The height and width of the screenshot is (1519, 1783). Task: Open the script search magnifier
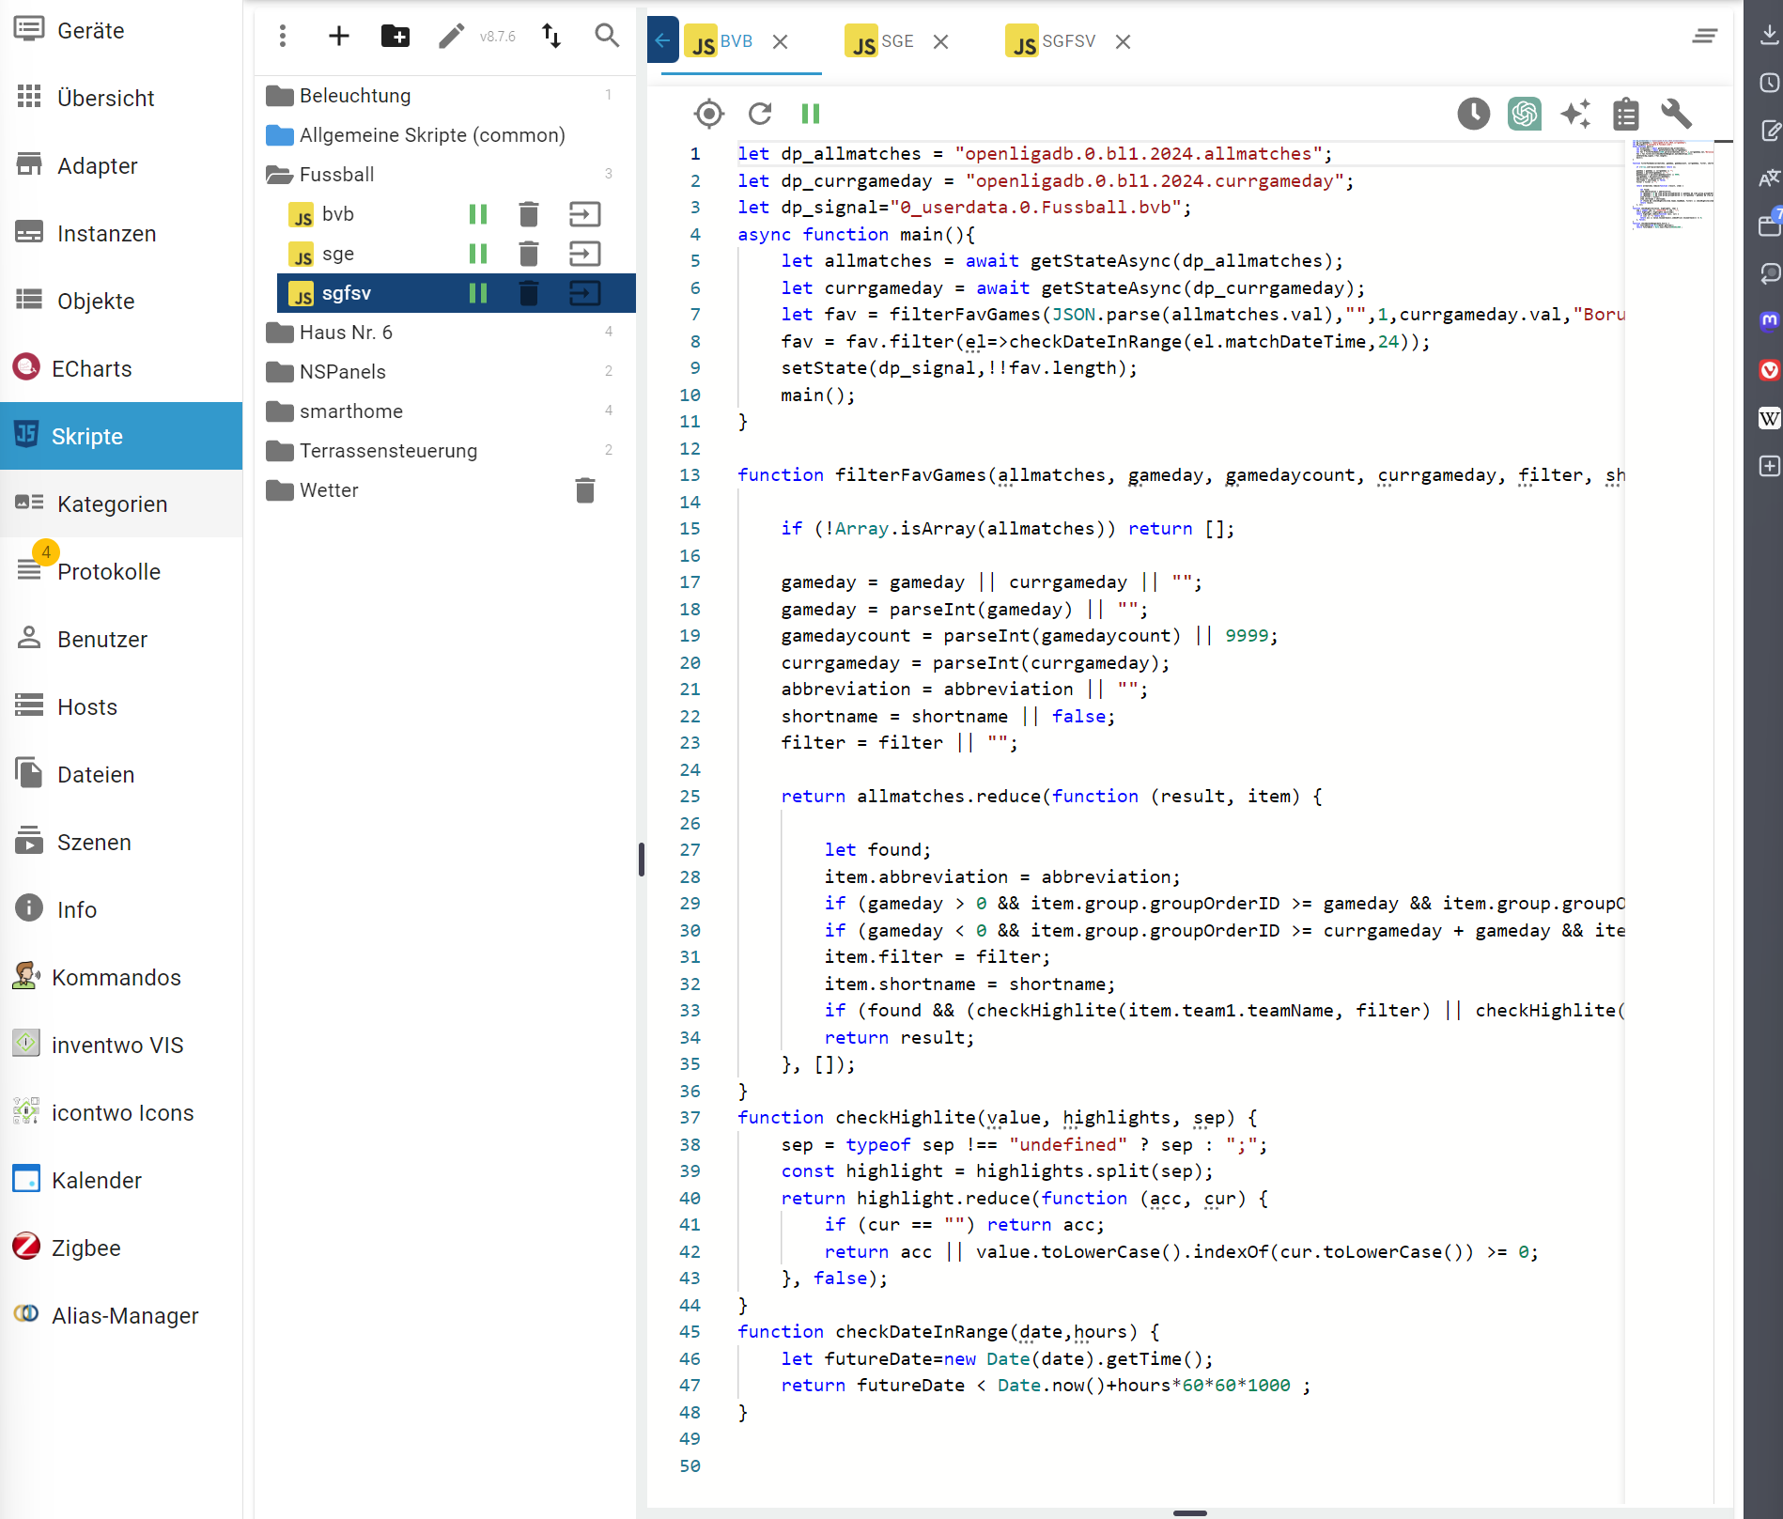tap(607, 37)
